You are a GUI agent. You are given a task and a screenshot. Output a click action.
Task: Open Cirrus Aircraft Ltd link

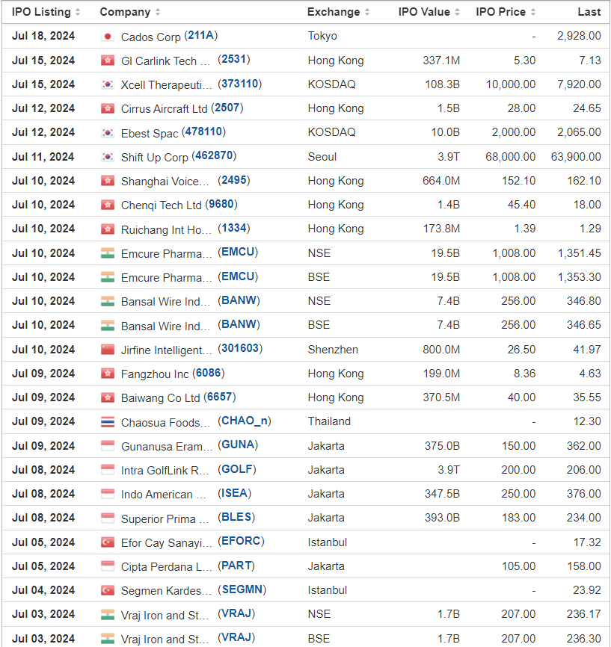[x=164, y=109]
